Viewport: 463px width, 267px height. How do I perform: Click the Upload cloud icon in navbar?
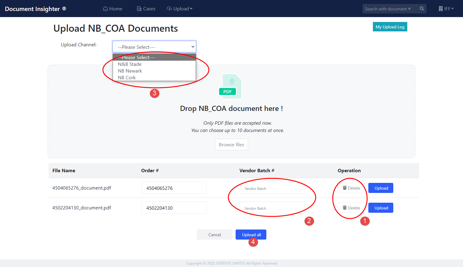(x=169, y=9)
